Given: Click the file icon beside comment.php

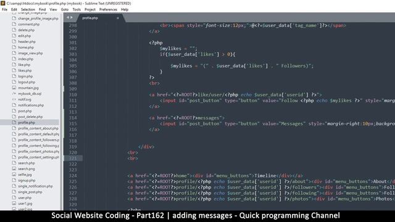Looking at the screenshot, I should click(14, 24).
